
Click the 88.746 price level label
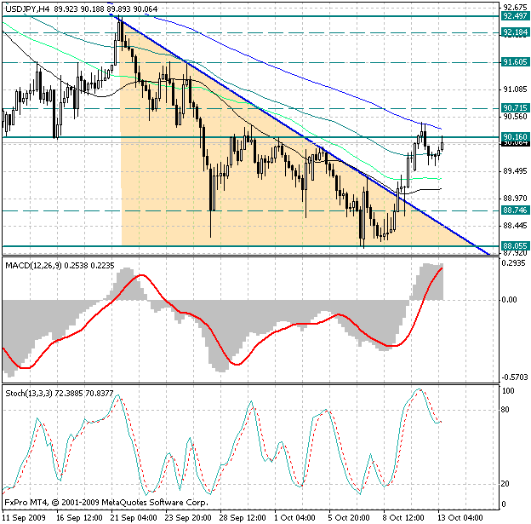pos(515,210)
